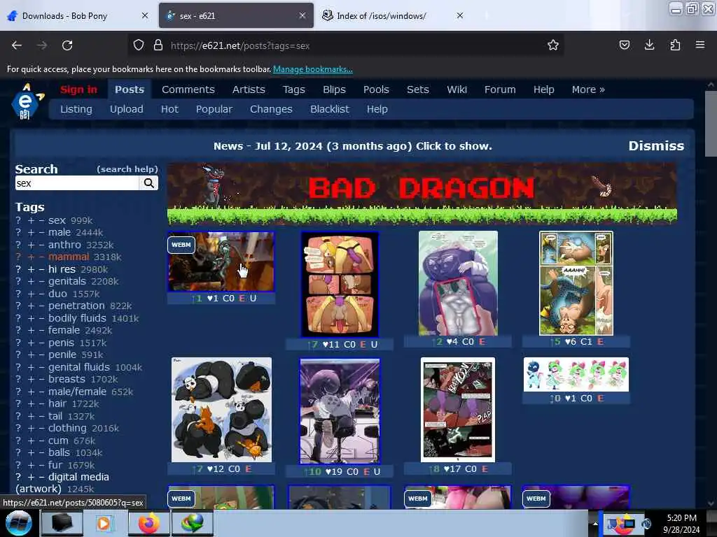Switch to the Index of /isos/windows/ tab
This screenshot has width=717, height=537.
pyautogui.click(x=394, y=15)
